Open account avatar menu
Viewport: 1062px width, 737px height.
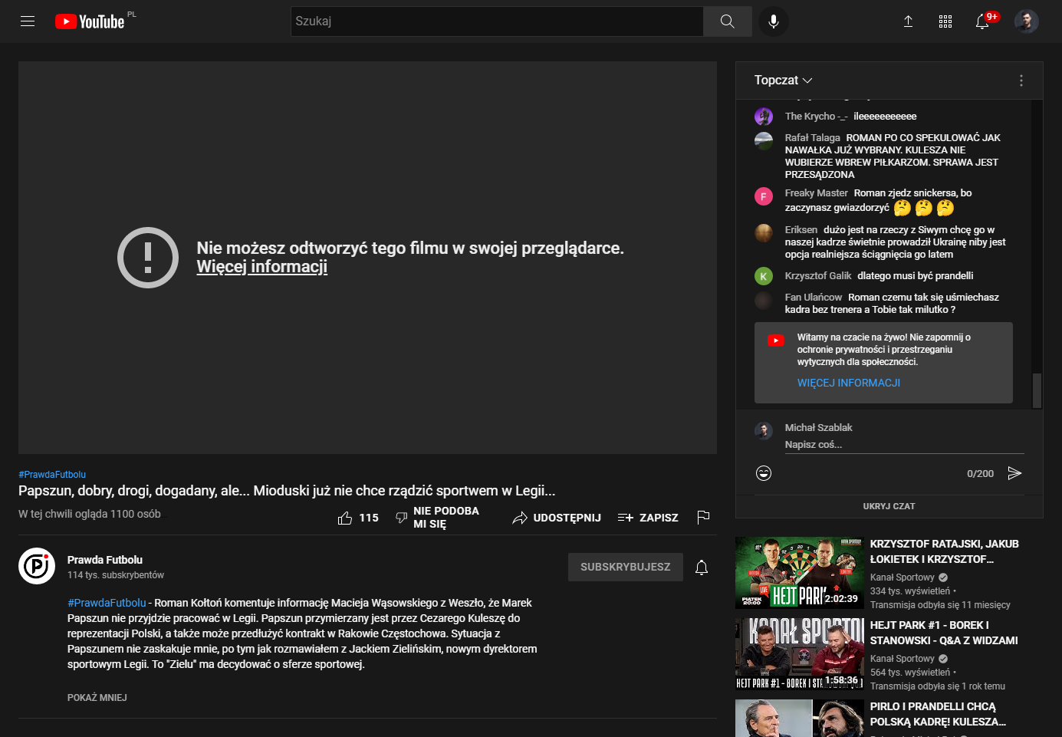pos(1026,21)
